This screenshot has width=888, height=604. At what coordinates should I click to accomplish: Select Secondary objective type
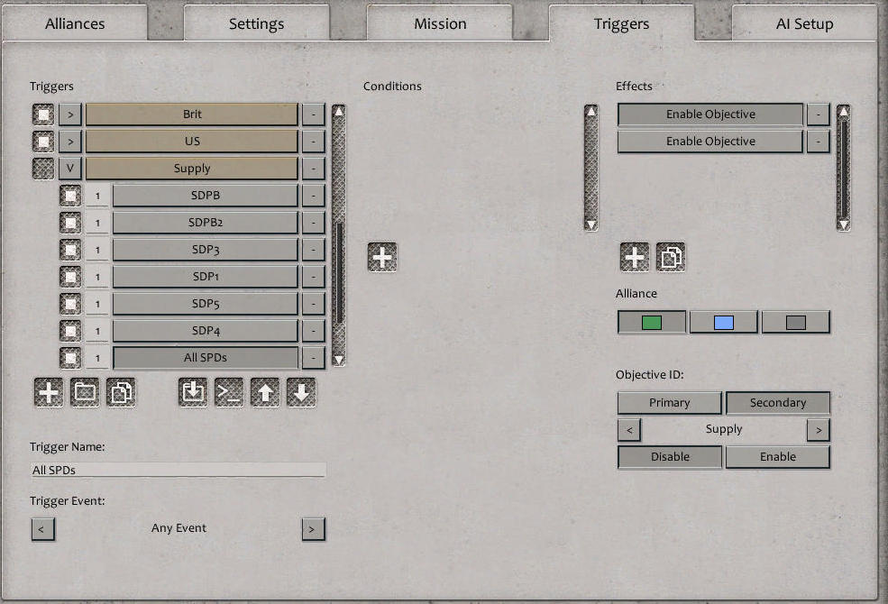coord(778,402)
